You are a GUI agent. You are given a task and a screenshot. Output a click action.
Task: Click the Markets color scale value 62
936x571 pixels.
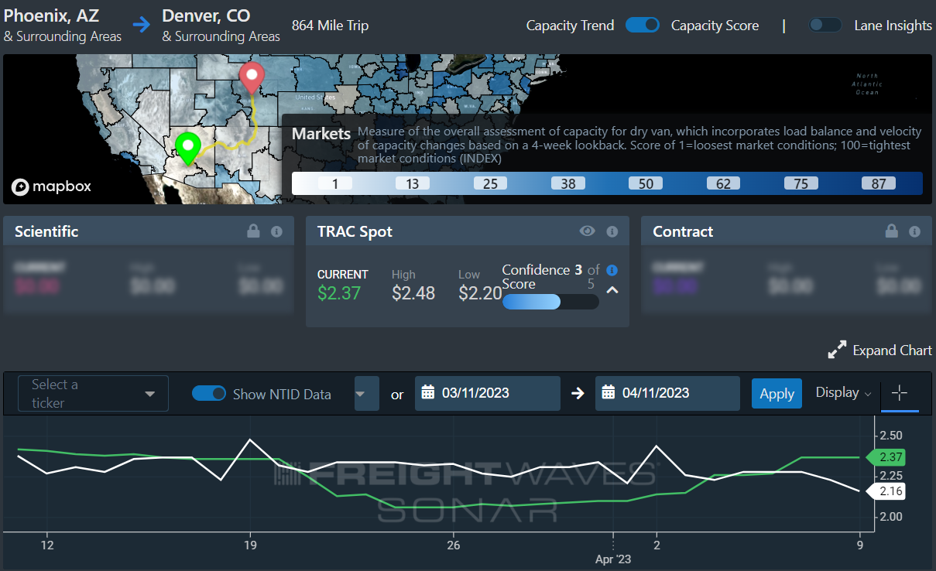pyautogui.click(x=723, y=183)
